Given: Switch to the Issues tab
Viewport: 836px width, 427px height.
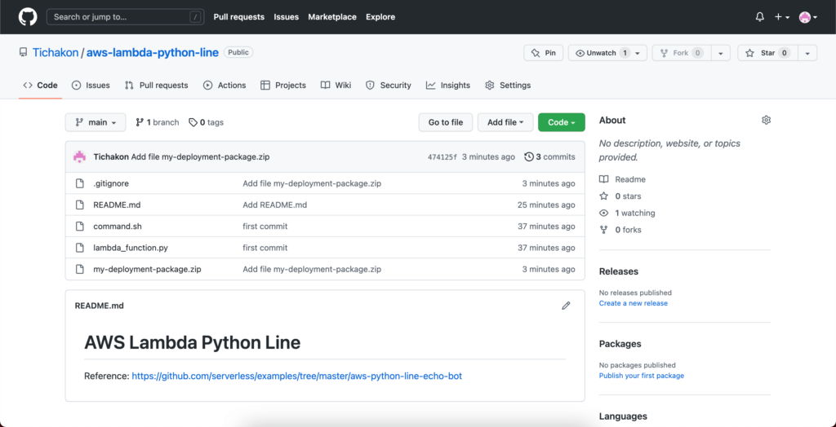Looking at the screenshot, I should [x=91, y=86].
